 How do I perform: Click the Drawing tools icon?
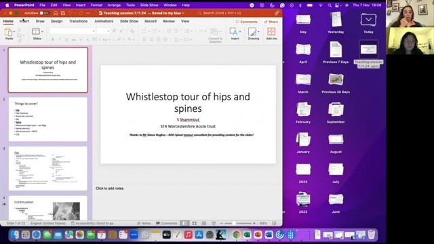click(253, 34)
